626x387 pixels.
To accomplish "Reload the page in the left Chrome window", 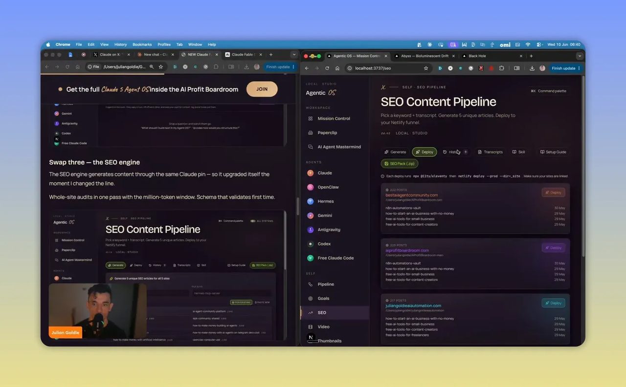I will (67, 67).
